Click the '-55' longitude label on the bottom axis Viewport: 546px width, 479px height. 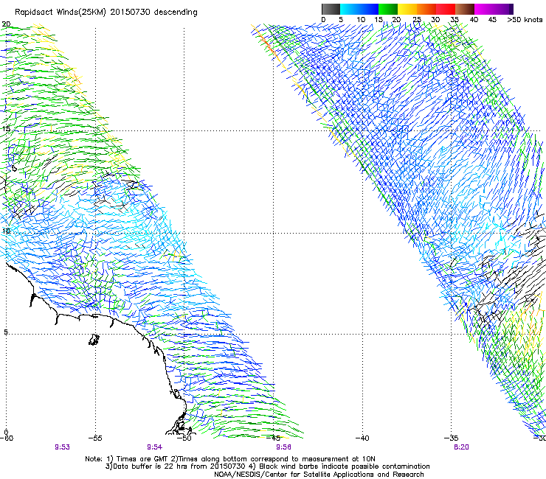[95, 438]
